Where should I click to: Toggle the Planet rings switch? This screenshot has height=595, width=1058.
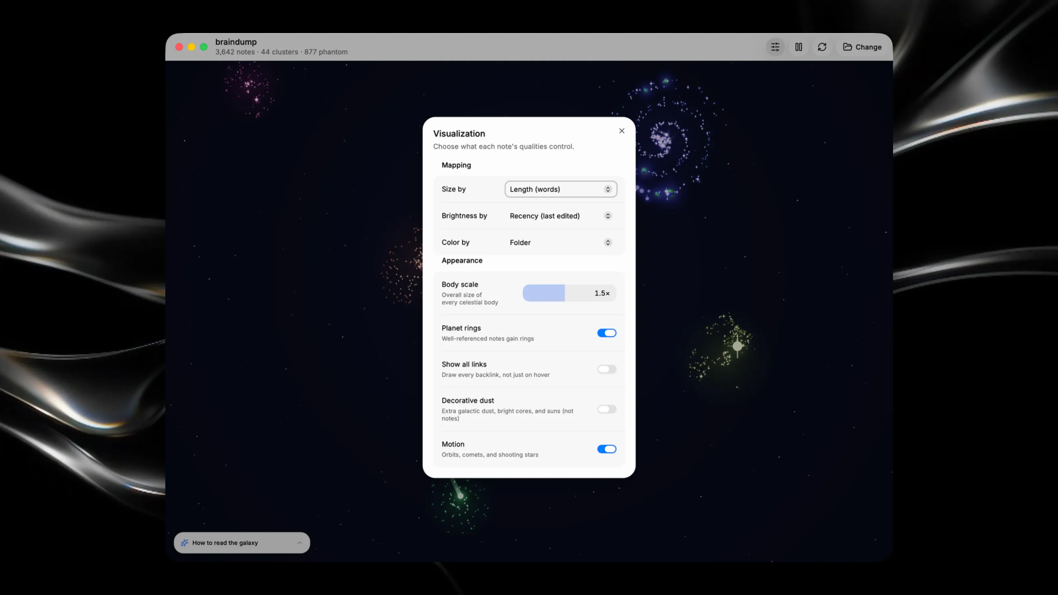tap(607, 333)
